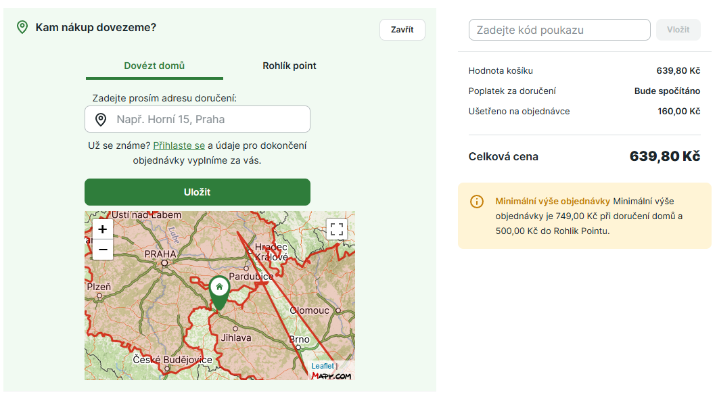Click the voucher code input field
Image resolution: width=717 pixels, height=397 pixels.
point(559,30)
